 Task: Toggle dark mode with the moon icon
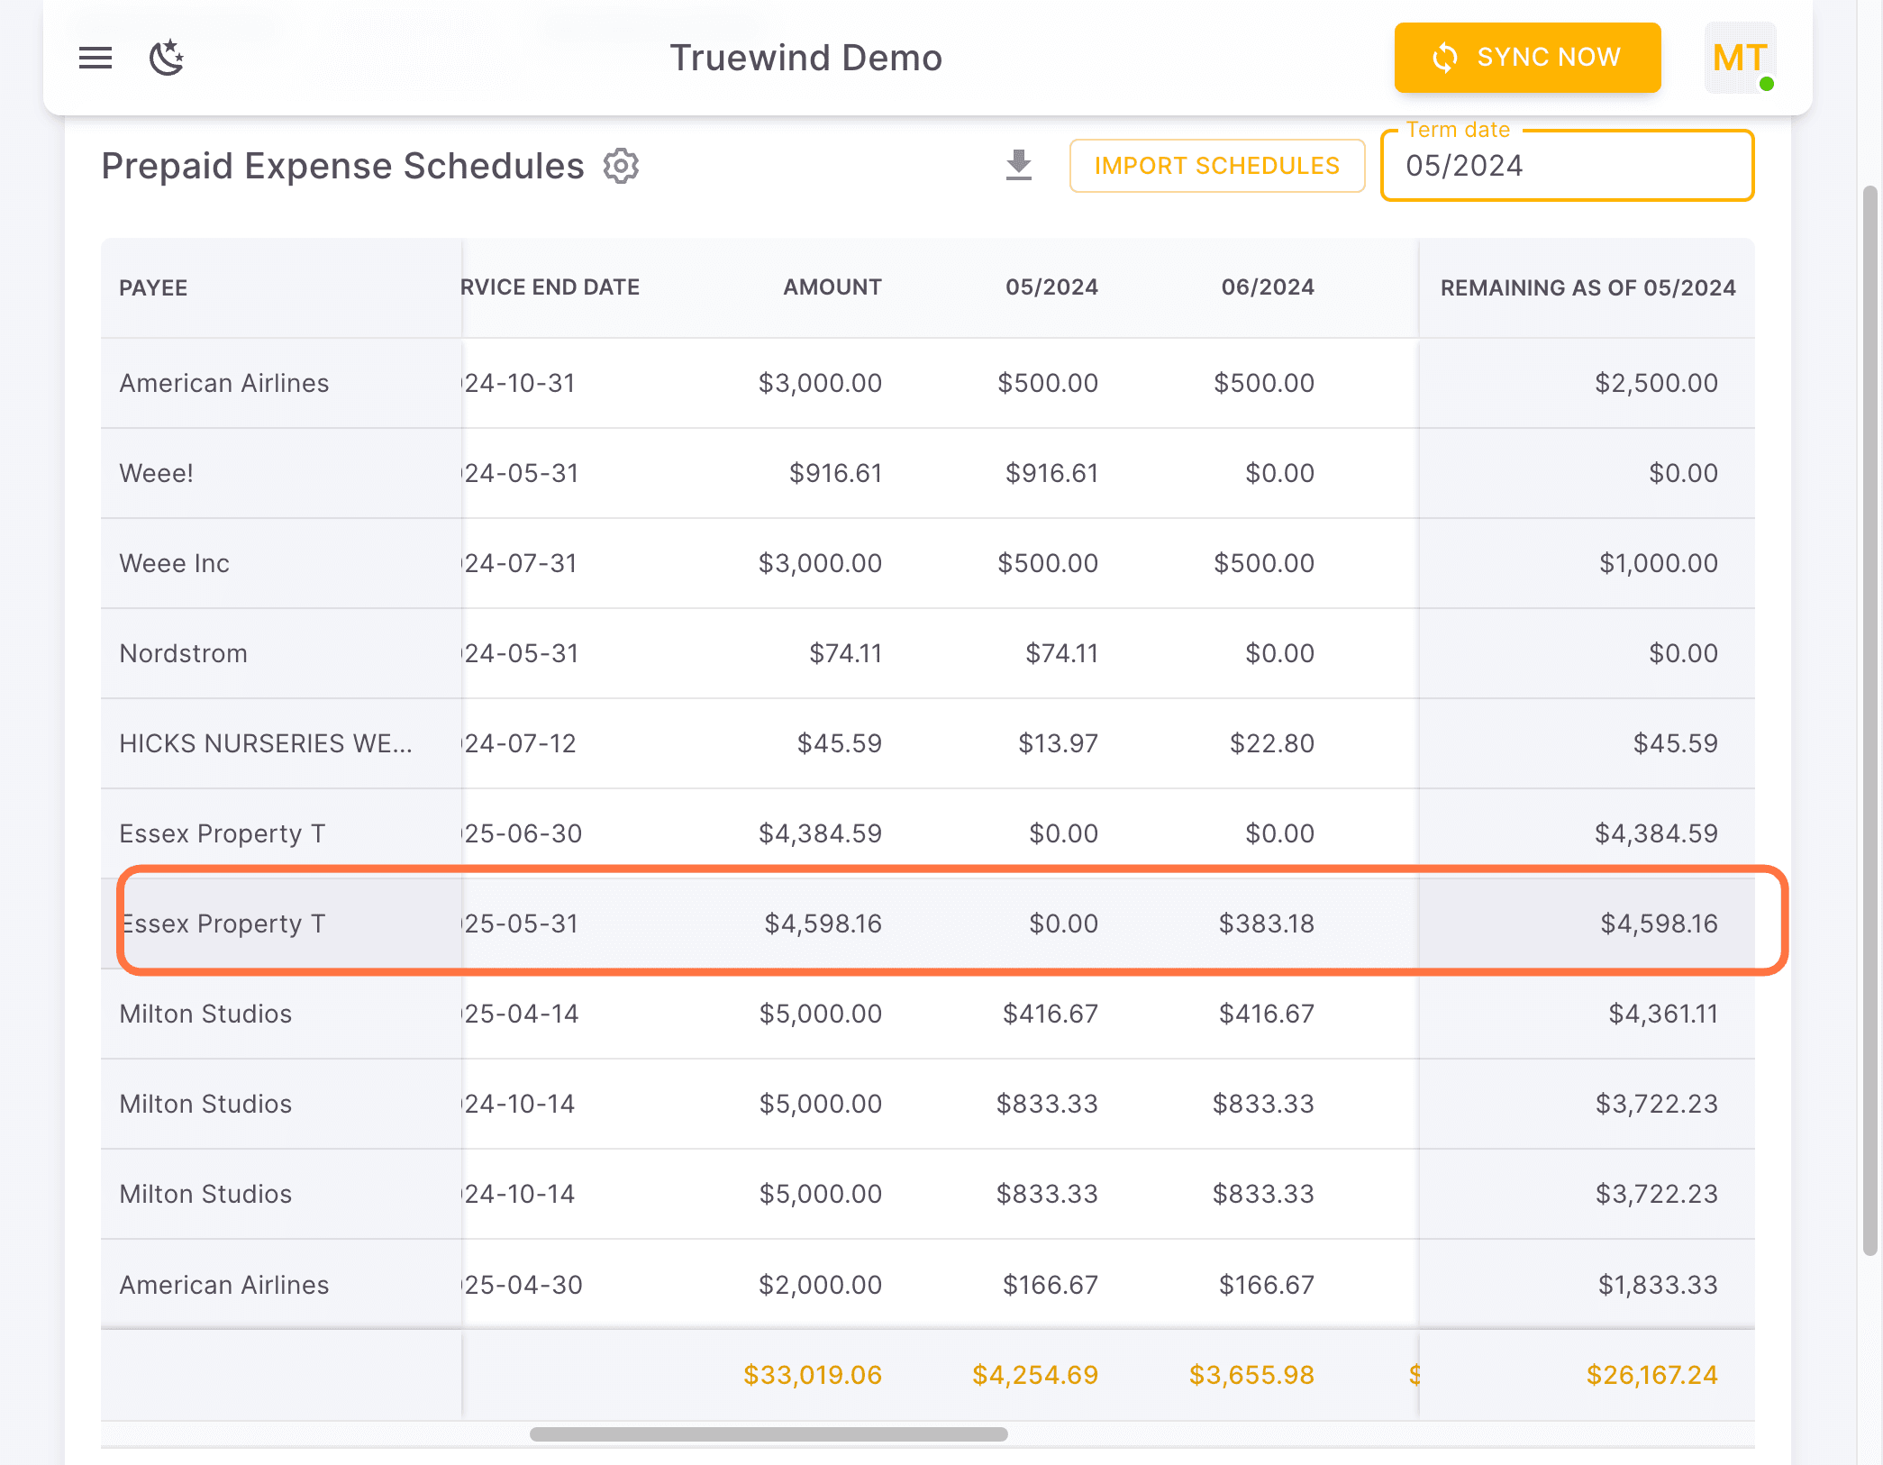[166, 58]
